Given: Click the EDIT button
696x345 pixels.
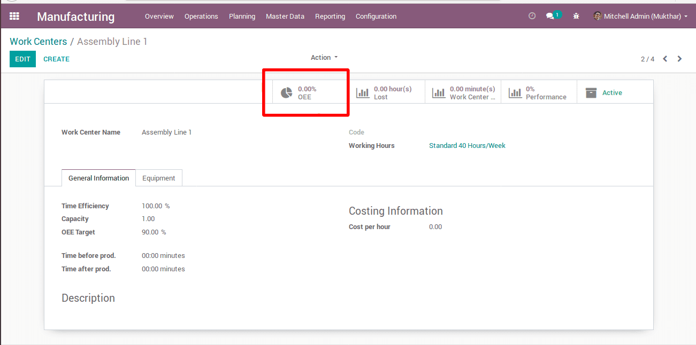Looking at the screenshot, I should 22,59.
